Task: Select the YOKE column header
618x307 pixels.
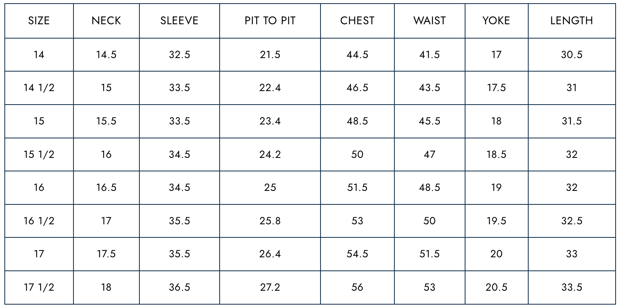Action: click(x=496, y=21)
